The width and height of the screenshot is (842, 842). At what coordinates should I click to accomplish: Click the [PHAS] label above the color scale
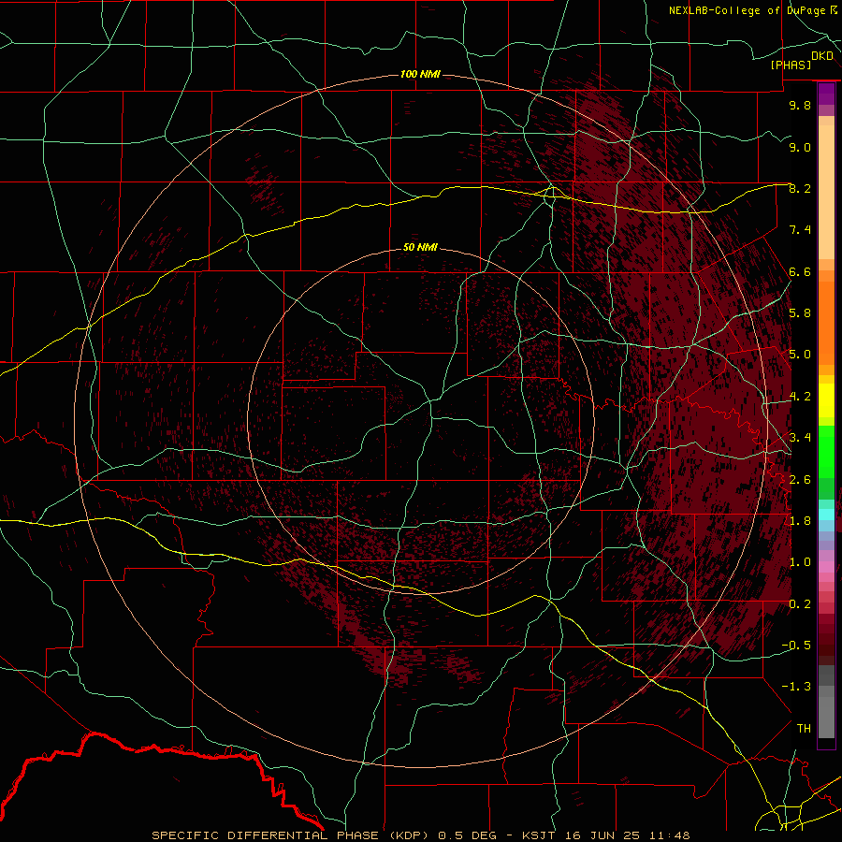(791, 65)
